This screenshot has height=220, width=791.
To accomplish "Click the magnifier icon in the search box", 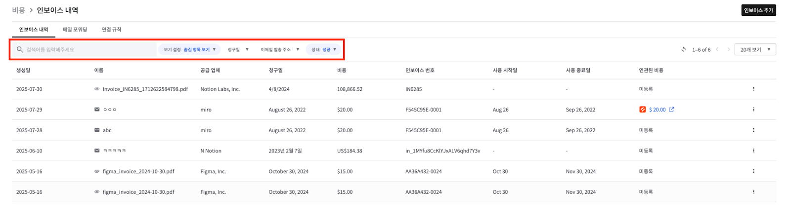I will point(20,49).
